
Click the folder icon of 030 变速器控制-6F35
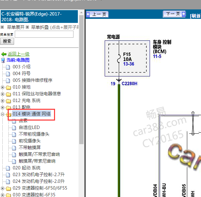click(8, 195)
